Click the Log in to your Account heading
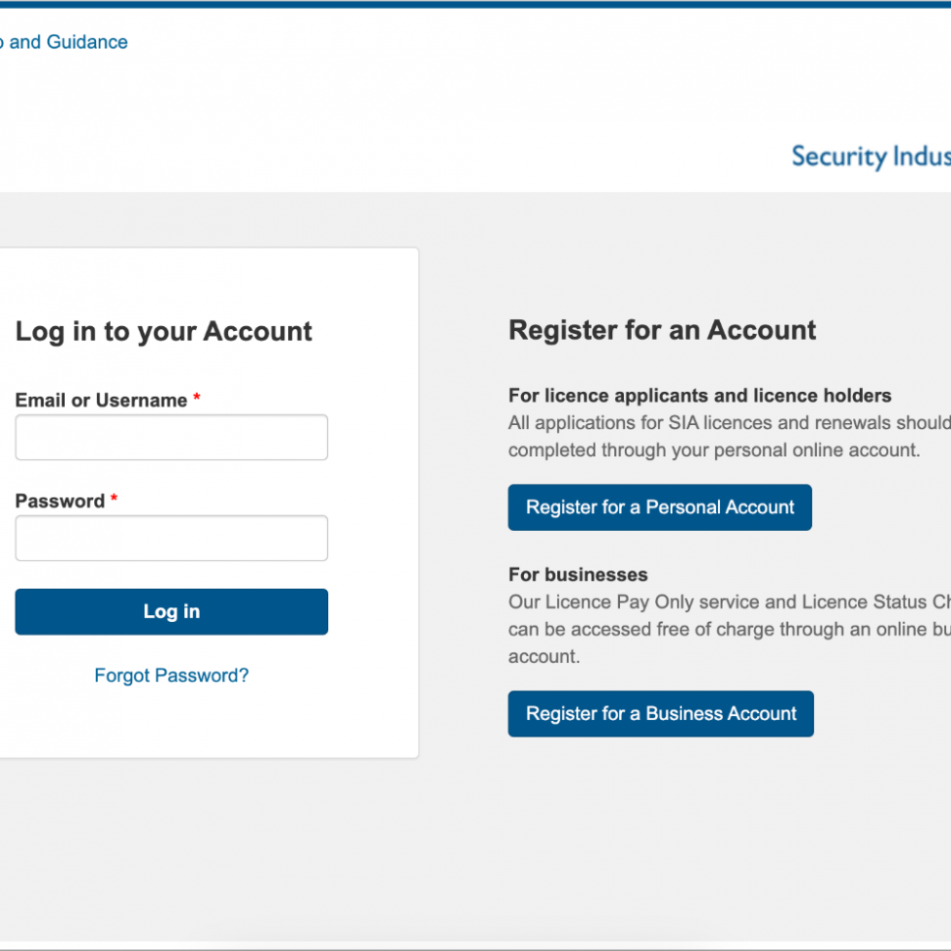Screen dimensions: 951x951 (163, 331)
